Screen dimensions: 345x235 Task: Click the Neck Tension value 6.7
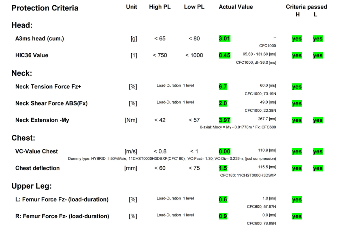[223, 87]
